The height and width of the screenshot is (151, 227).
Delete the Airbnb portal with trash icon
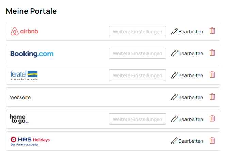coord(212,31)
